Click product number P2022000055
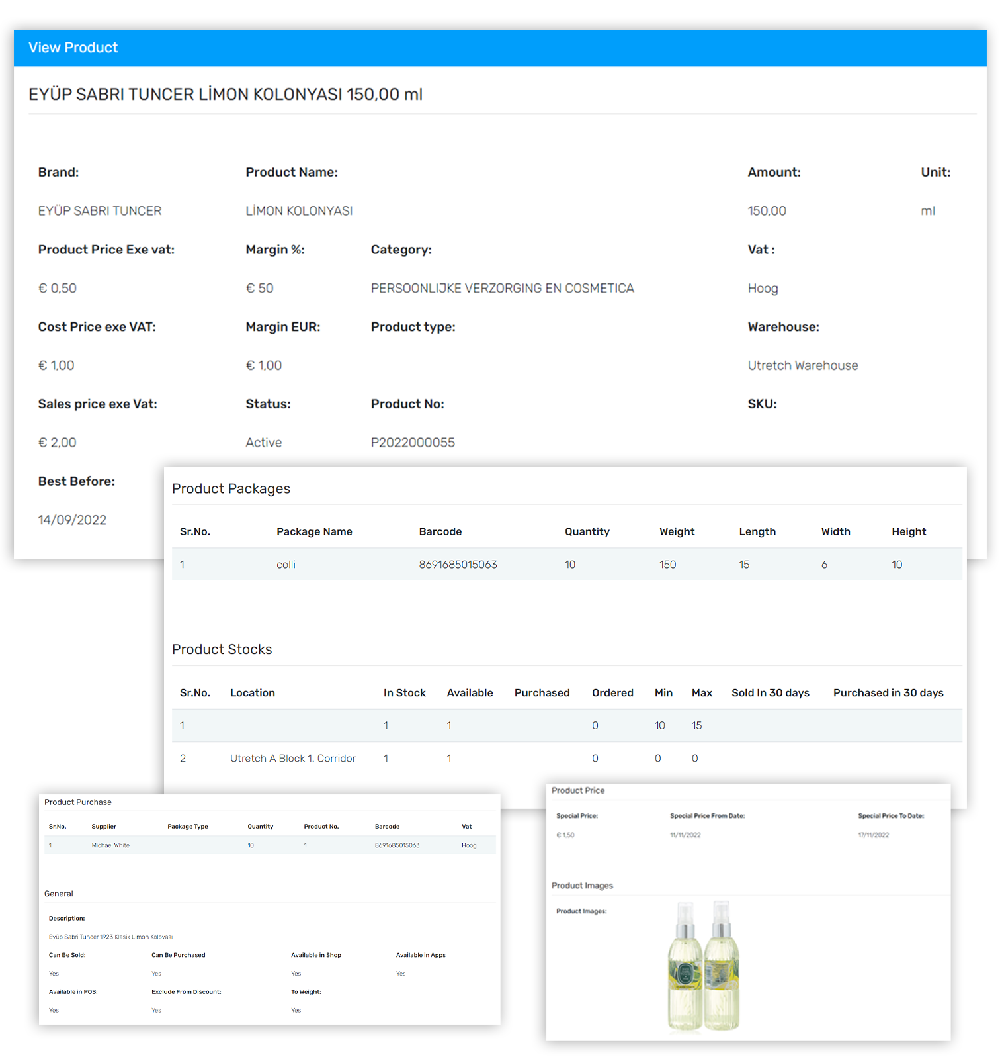1000x1059 pixels. coord(413,443)
